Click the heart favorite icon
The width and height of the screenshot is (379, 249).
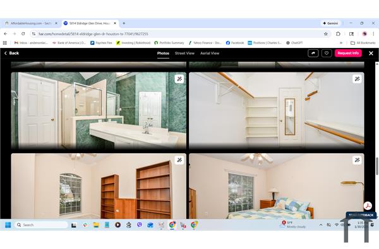coord(327,53)
